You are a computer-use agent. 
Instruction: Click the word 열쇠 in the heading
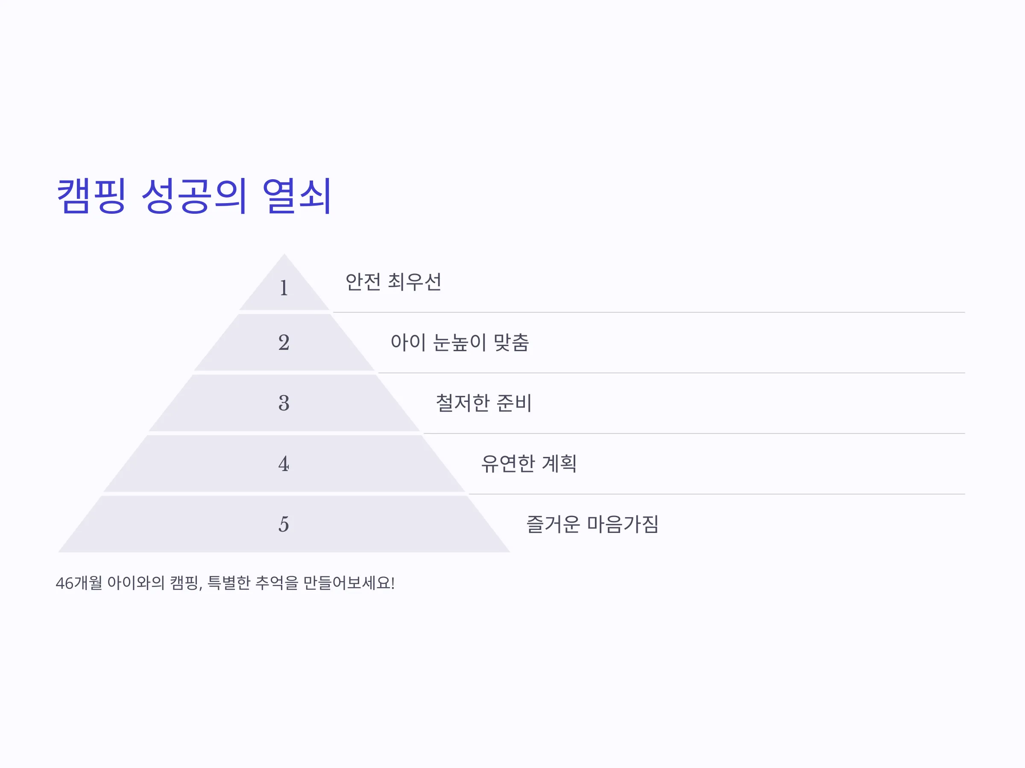[x=296, y=196]
